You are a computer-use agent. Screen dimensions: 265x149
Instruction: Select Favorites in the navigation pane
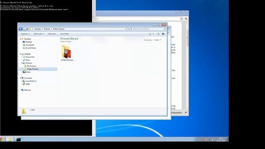(28, 39)
